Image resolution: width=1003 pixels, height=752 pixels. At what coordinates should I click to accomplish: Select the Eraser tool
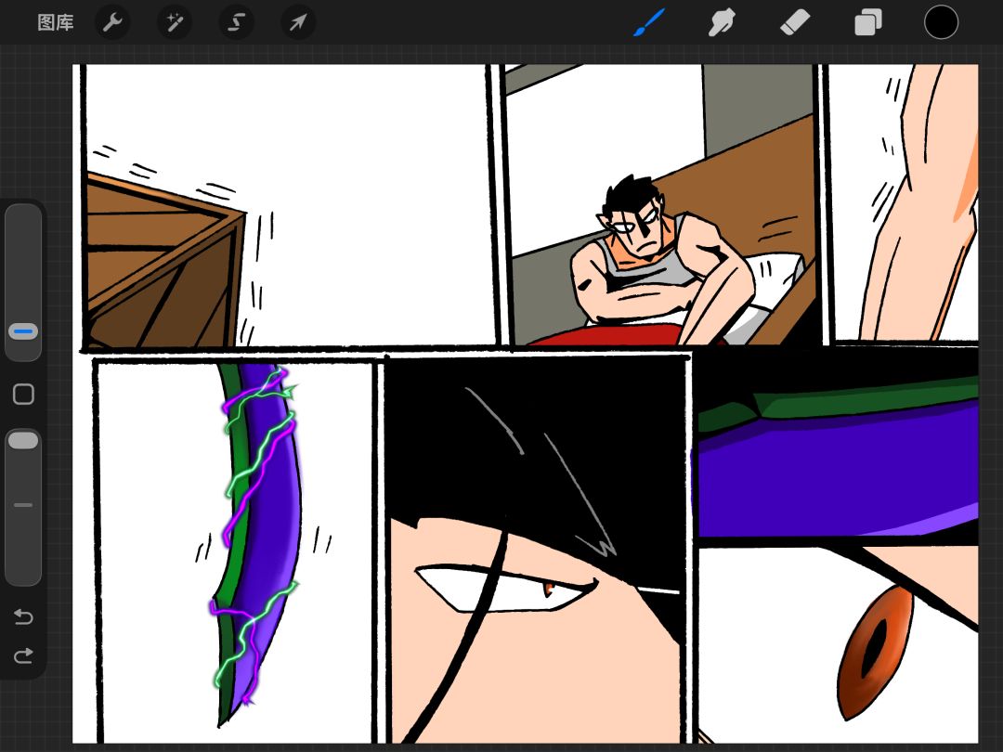click(x=795, y=22)
